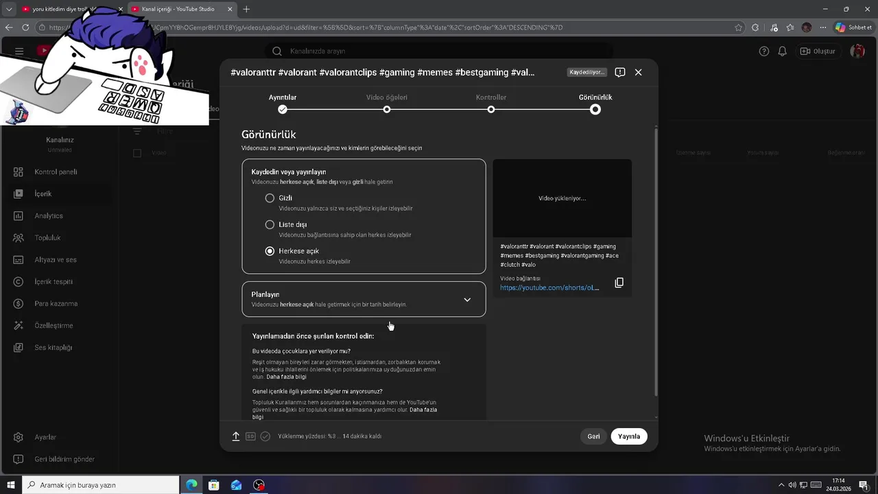Open Microsoft Store from the taskbar
This screenshot has height=494, width=878.
214,485
